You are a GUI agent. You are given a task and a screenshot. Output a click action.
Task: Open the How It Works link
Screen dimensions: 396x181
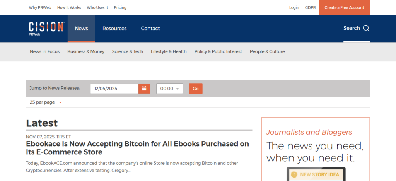tap(69, 8)
